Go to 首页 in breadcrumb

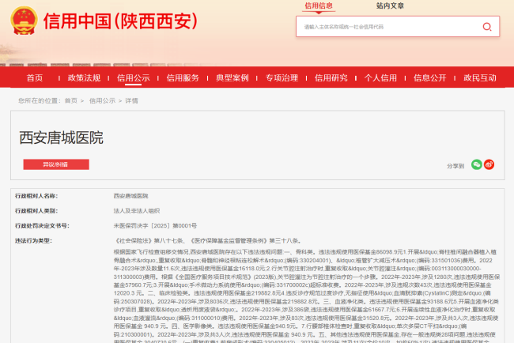71,101
